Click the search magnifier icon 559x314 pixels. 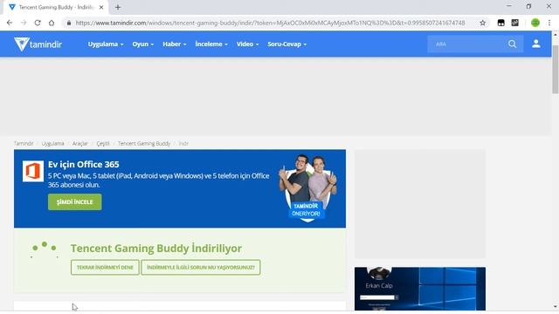click(513, 44)
